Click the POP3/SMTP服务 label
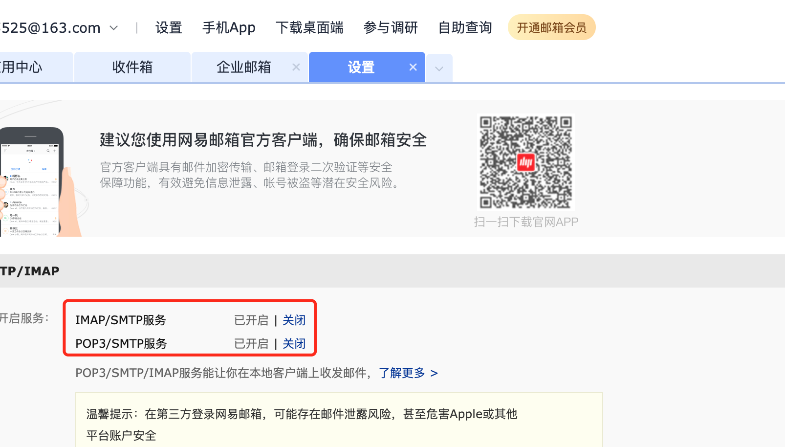This screenshot has width=785, height=447. click(x=121, y=344)
